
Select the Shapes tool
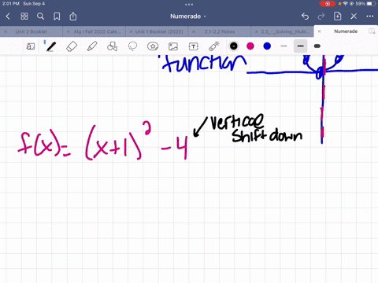pyautogui.click(x=112, y=46)
